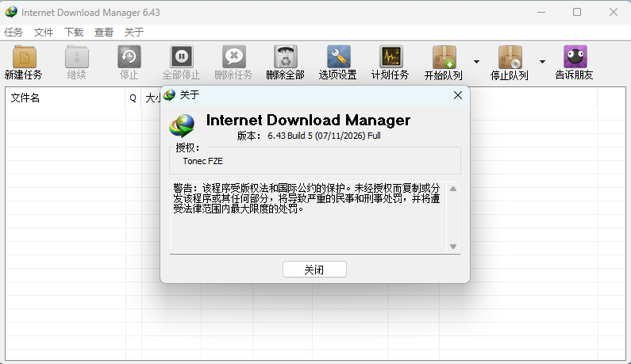Open the 下载 menu
This screenshot has width=631, height=364.
[x=74, y=33]
